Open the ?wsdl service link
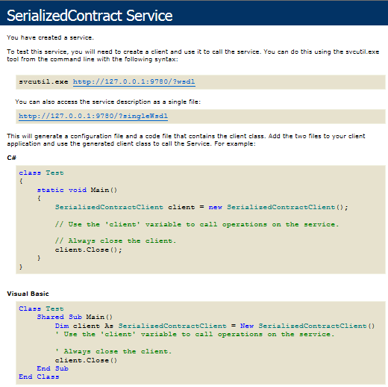Viewport: 388px width, 387px height. tap(134, 82)
